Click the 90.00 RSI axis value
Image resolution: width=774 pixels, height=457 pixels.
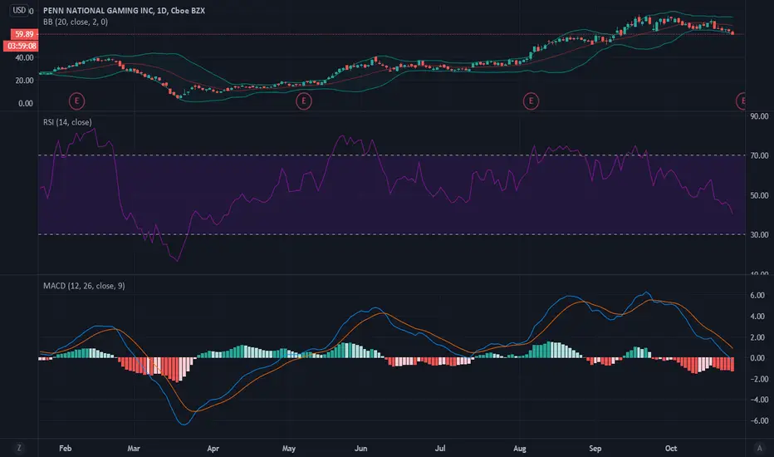pyautogui.click(x=759, y=116)
